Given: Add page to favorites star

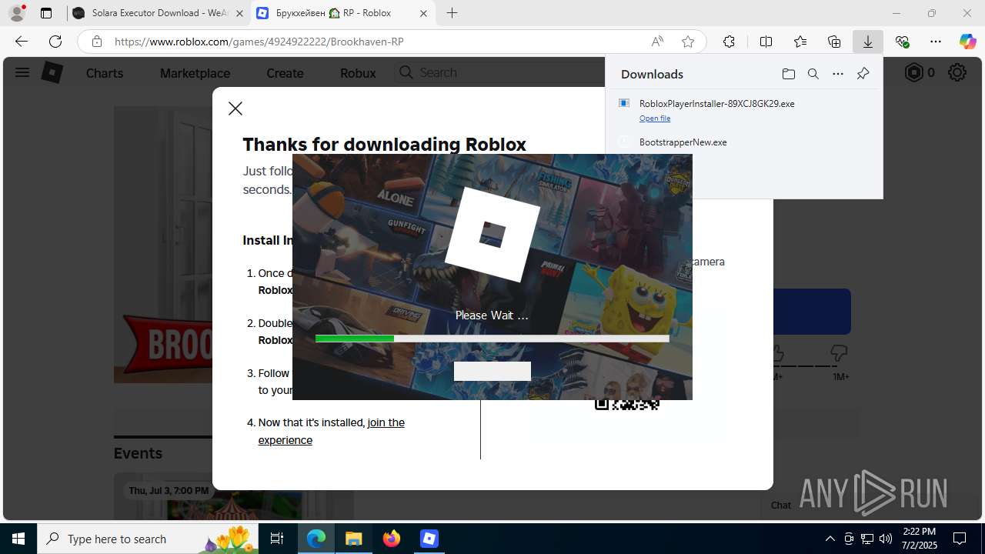Looking at the screenshot, I should click(688, 42).
